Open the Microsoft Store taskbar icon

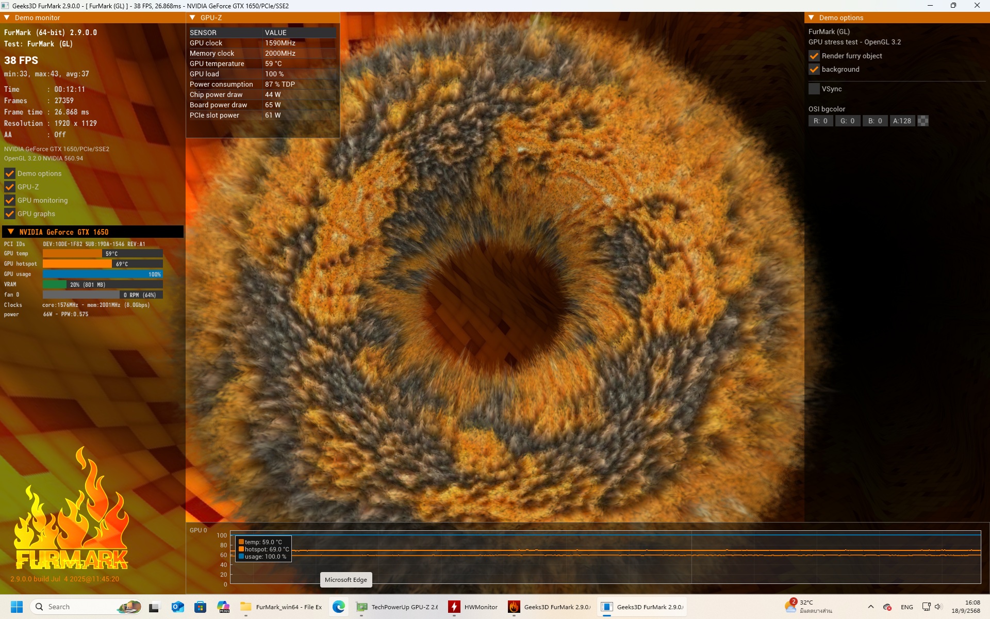200,607
